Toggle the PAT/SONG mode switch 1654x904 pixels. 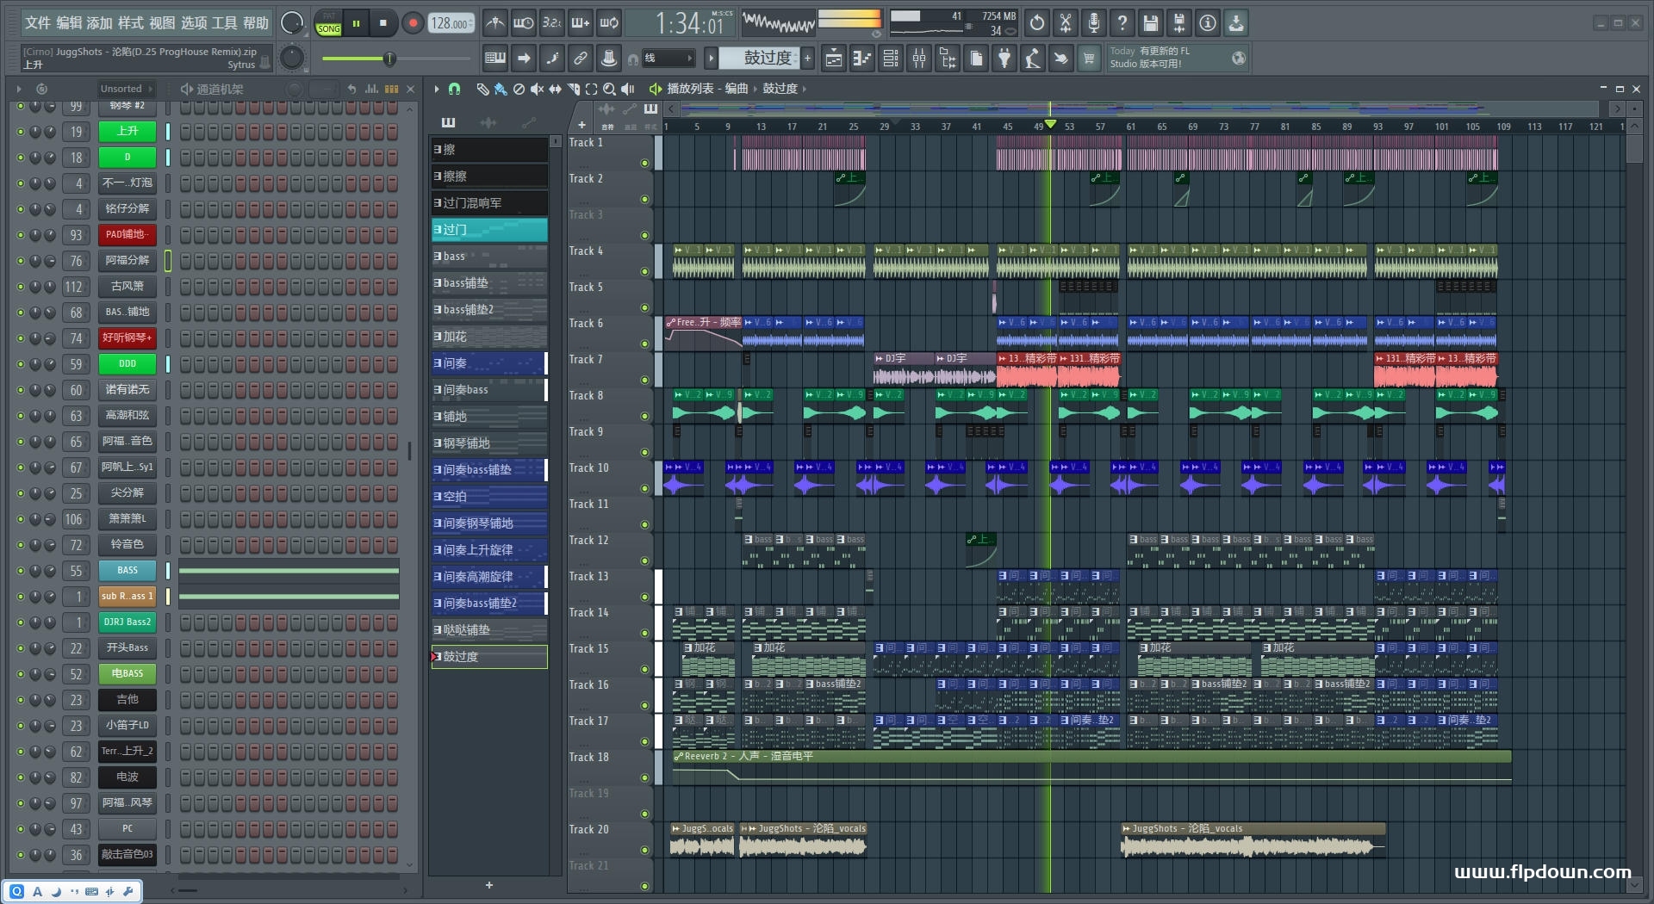point(328,23)
